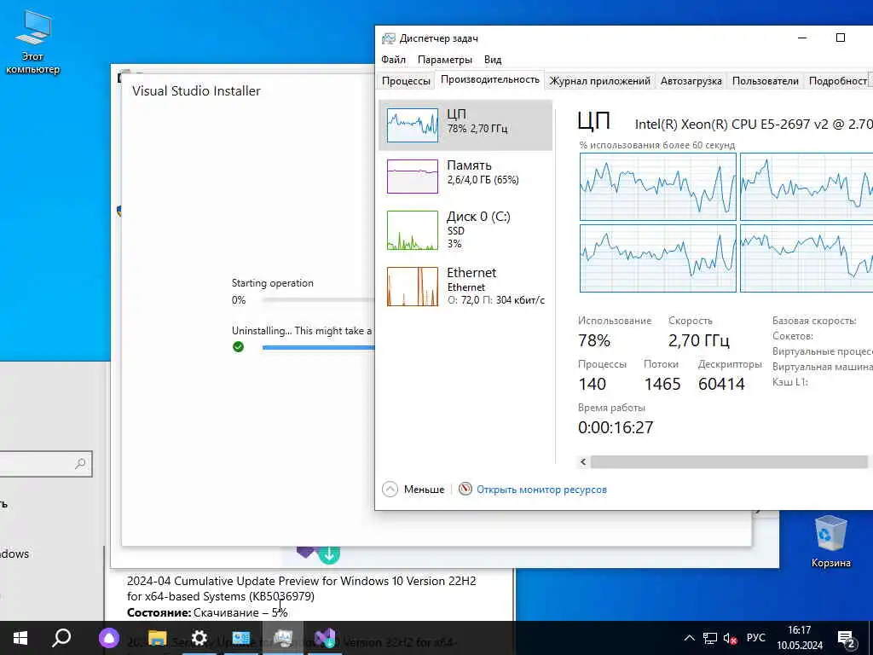
Task: Open taskbar search magnifier
Action: pyautogui.click(x=61, y=638)
